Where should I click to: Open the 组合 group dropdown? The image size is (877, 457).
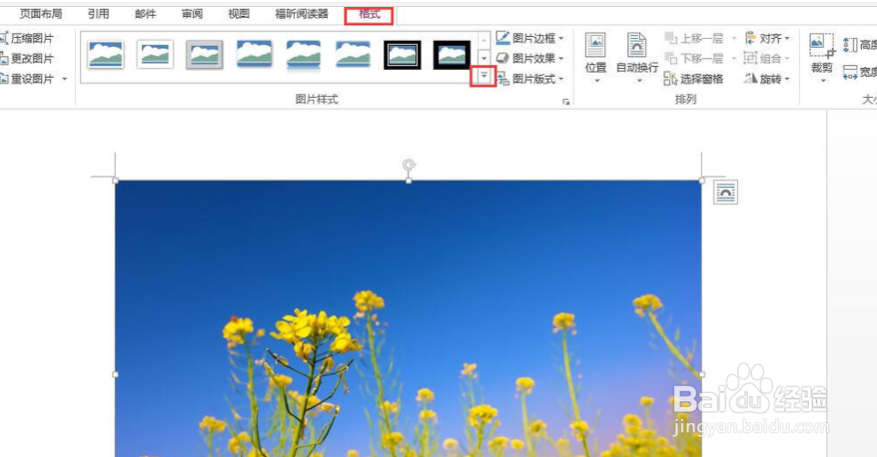pos(767,58)
